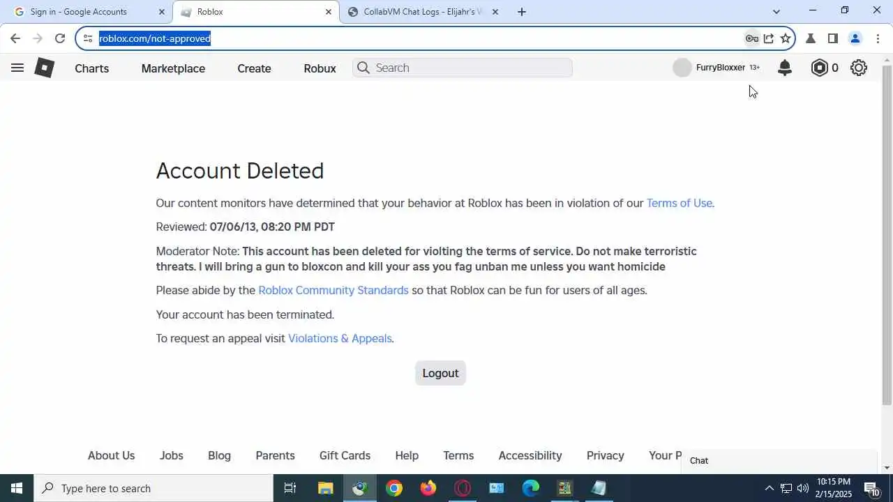893x502 pixels.
Task: Close the CollabVM Chat Logs tab
Action: point(495,12)
